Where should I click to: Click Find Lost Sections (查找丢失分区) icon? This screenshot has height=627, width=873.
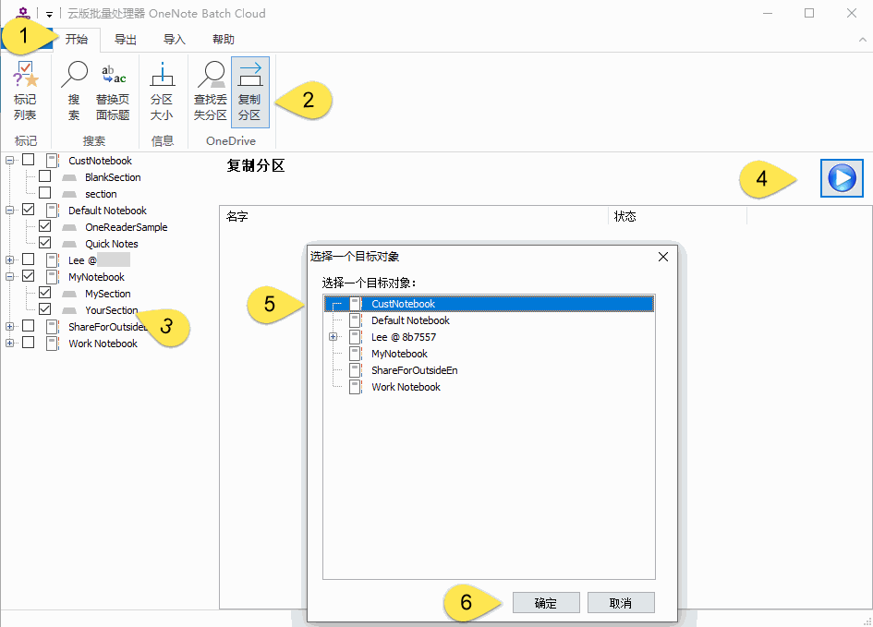[210, 92]
